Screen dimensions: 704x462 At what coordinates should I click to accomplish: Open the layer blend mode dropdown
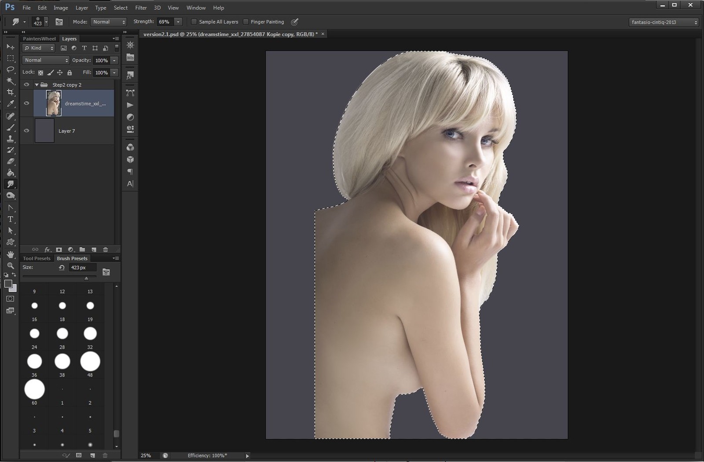tap(46, 60)
